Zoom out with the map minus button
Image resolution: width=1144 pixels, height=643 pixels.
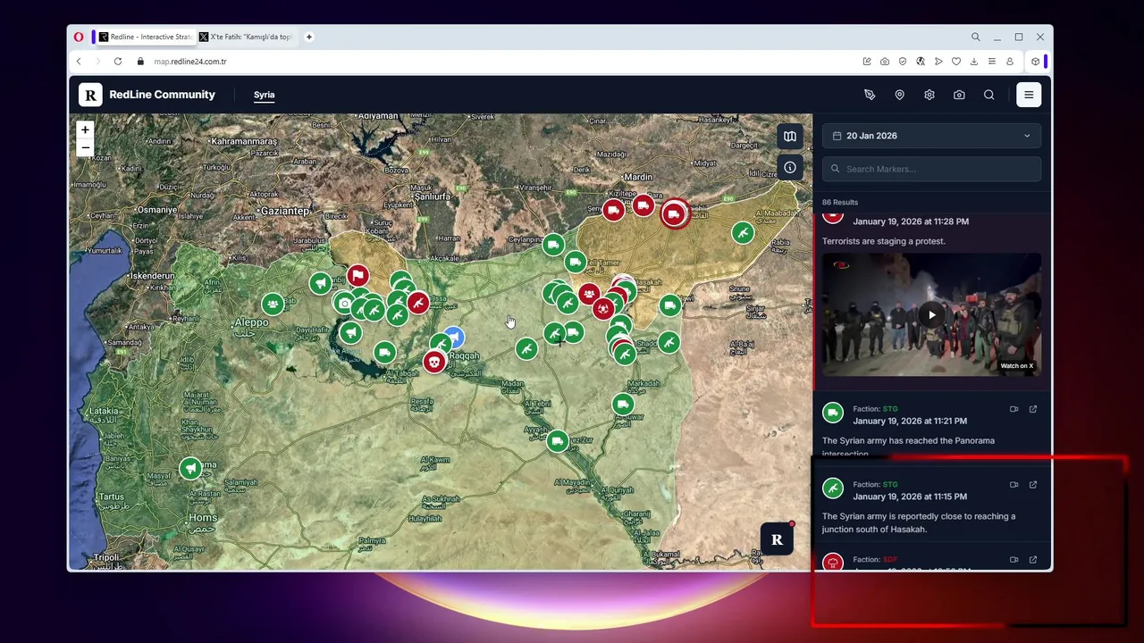(85, 147)
